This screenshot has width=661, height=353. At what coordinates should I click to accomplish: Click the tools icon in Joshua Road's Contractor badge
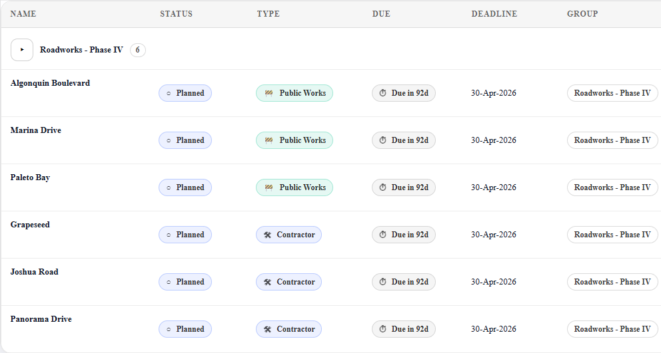[268, 282]
